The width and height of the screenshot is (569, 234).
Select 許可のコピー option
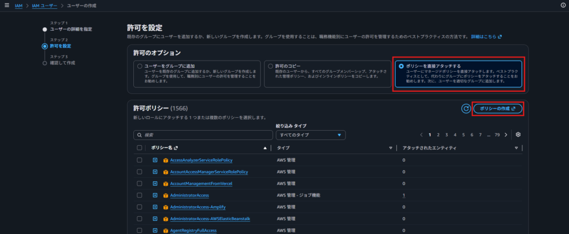[271, 66]
